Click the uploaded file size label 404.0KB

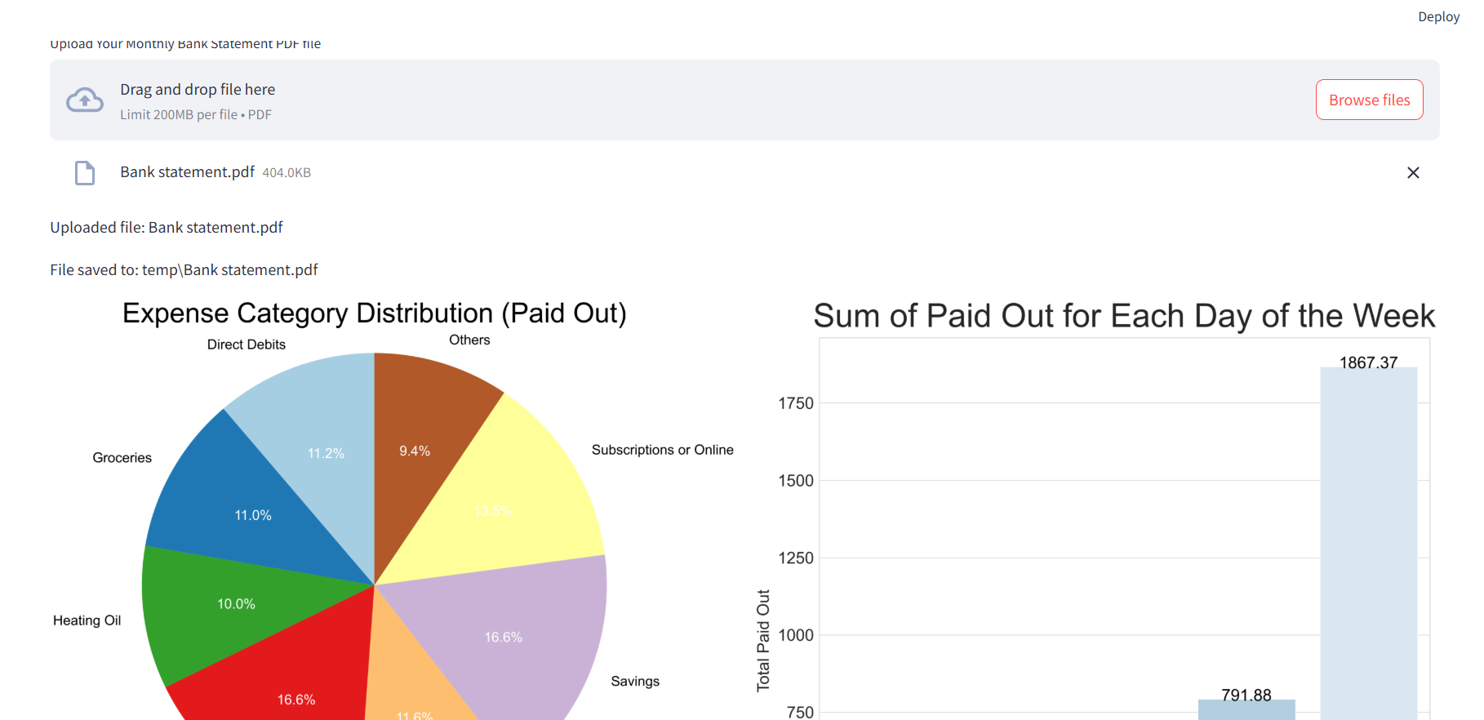(286, 172)
